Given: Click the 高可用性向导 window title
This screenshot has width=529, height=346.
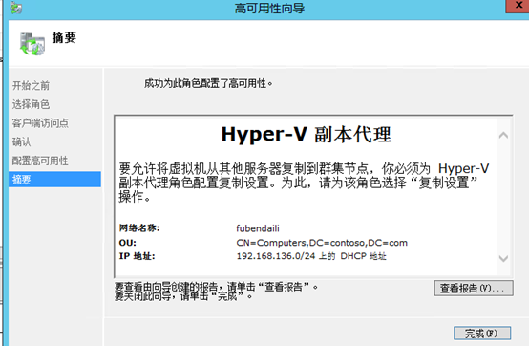Looking at the screenshot, I should coord(269,8).
